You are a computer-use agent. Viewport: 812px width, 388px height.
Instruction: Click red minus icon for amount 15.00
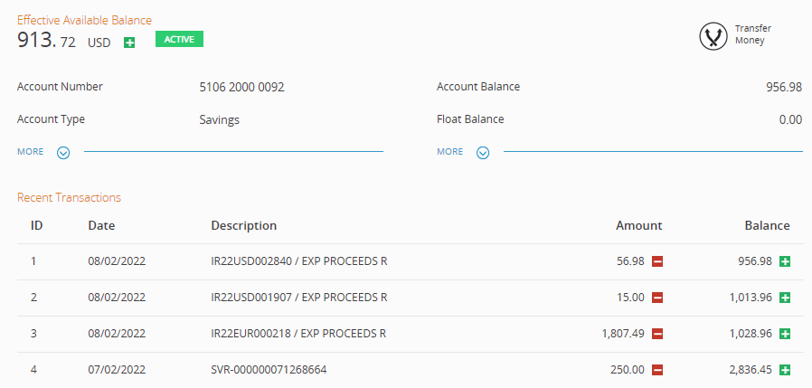pyautogui.click(x=657, y=298)
